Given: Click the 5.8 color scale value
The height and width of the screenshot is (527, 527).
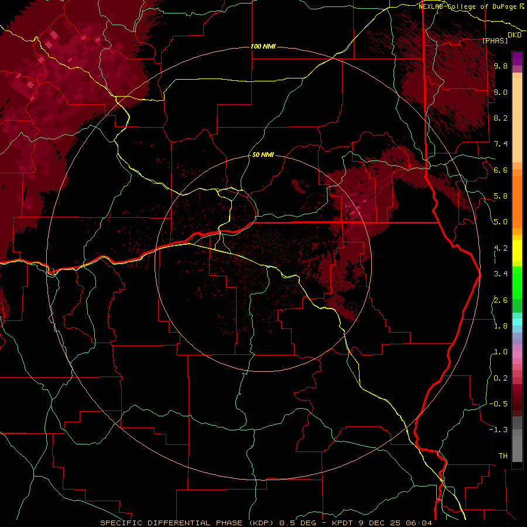Looking at the screenshot, I should (x=501, y=196).
